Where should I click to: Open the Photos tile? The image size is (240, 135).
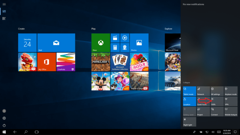tap(139, 42)
